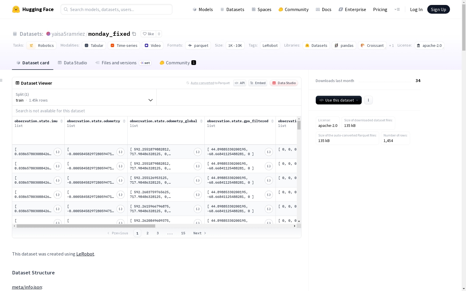The width and height of the screenshot is (466, 291).
Task: Switch to the Data Studio tab
Action: click(x=72, y=63)
